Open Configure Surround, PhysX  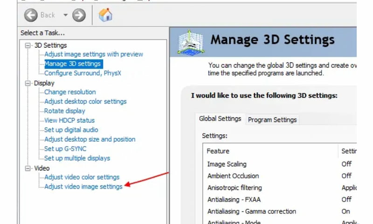click(x=83, y=73)
